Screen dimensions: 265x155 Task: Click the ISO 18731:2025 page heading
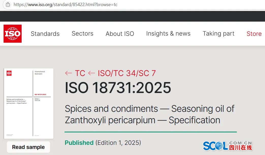(x=118, y=88)
